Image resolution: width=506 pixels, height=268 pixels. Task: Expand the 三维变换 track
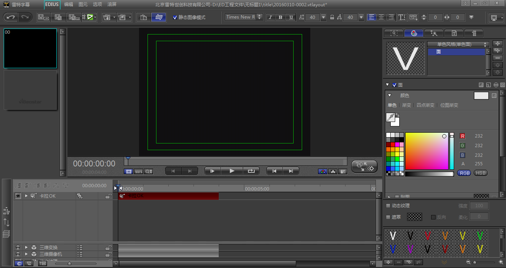(x=26, y=247)
